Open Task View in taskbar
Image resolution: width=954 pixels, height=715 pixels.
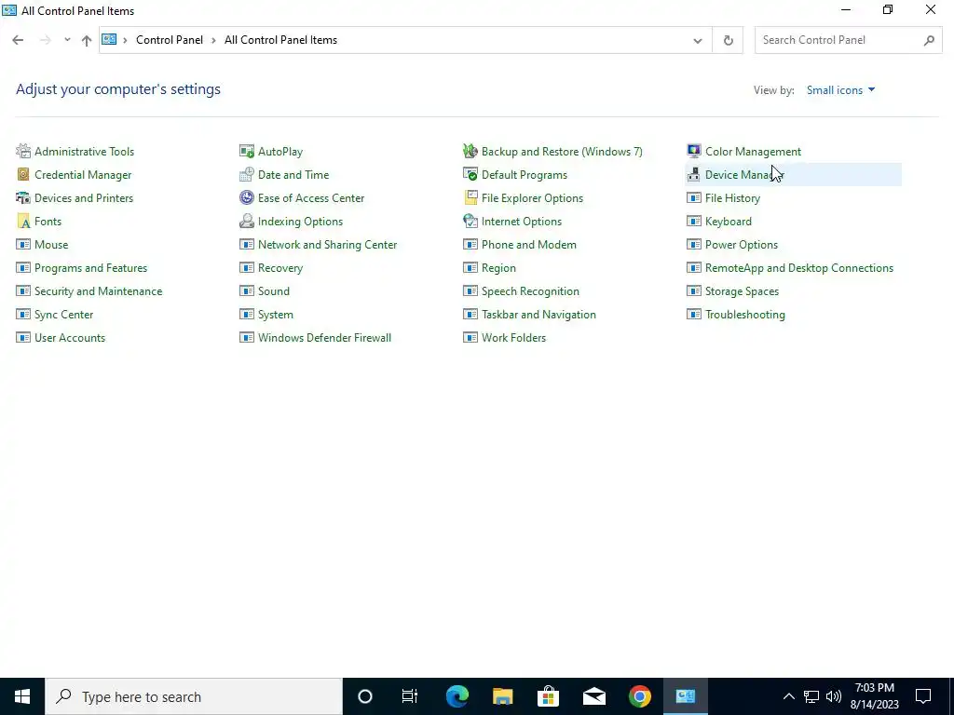click(x=410, y=696)
